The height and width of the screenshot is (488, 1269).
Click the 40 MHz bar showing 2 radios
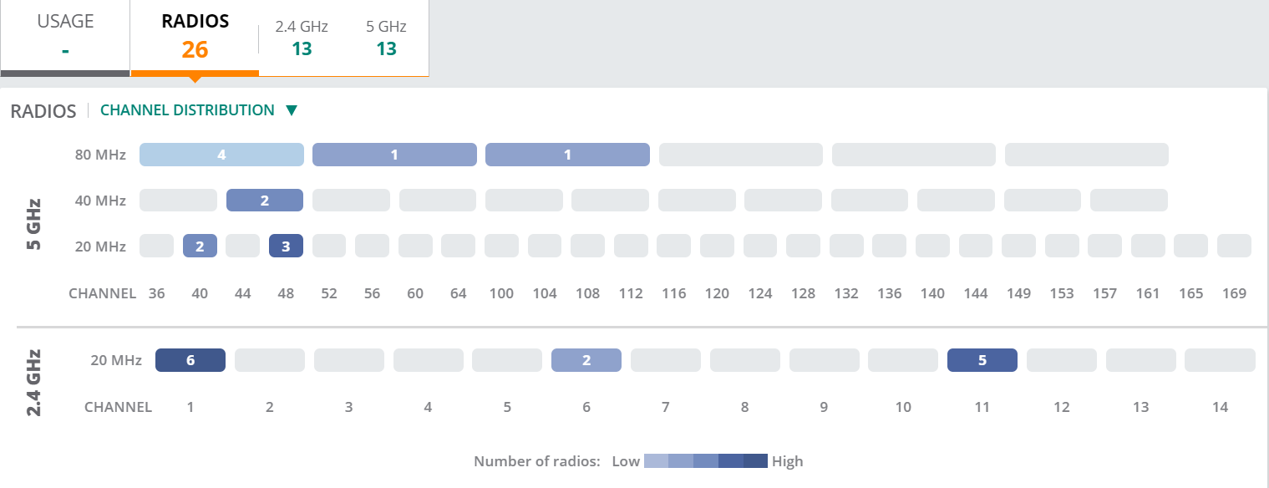point(265,201)
